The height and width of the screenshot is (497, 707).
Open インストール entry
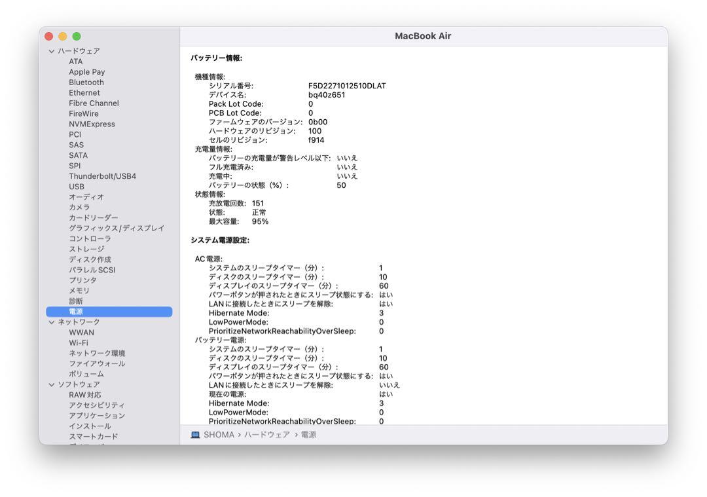[x=90, y=426]
